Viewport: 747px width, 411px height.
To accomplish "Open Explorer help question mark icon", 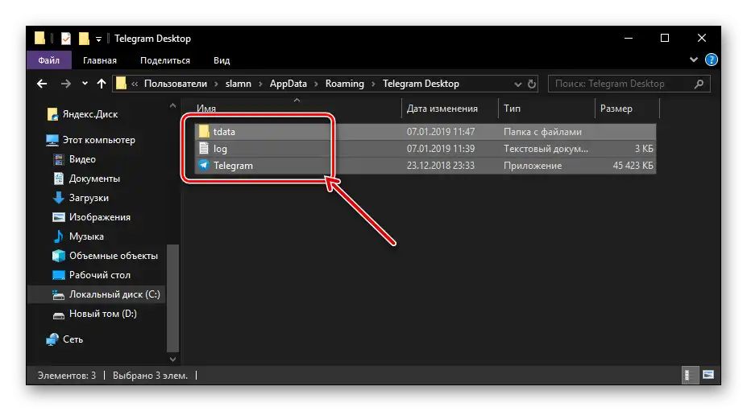I will pyautogui.click(x=711, y=60).
